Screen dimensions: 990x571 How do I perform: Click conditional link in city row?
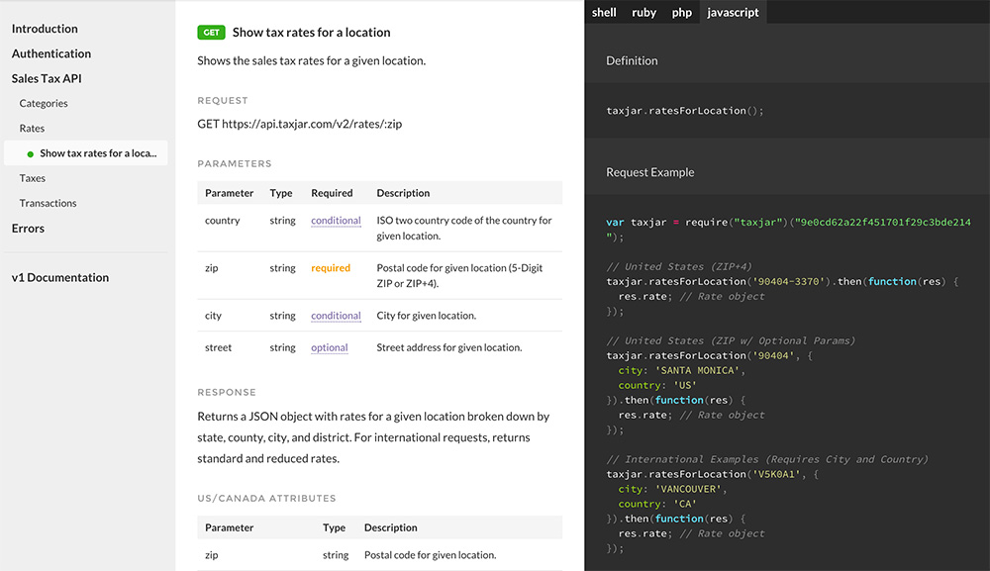click(x=336, y=316)
